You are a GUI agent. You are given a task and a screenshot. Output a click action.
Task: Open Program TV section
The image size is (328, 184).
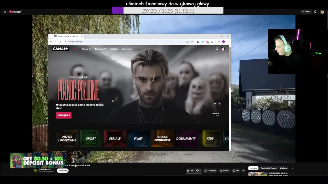pos(100,49)
